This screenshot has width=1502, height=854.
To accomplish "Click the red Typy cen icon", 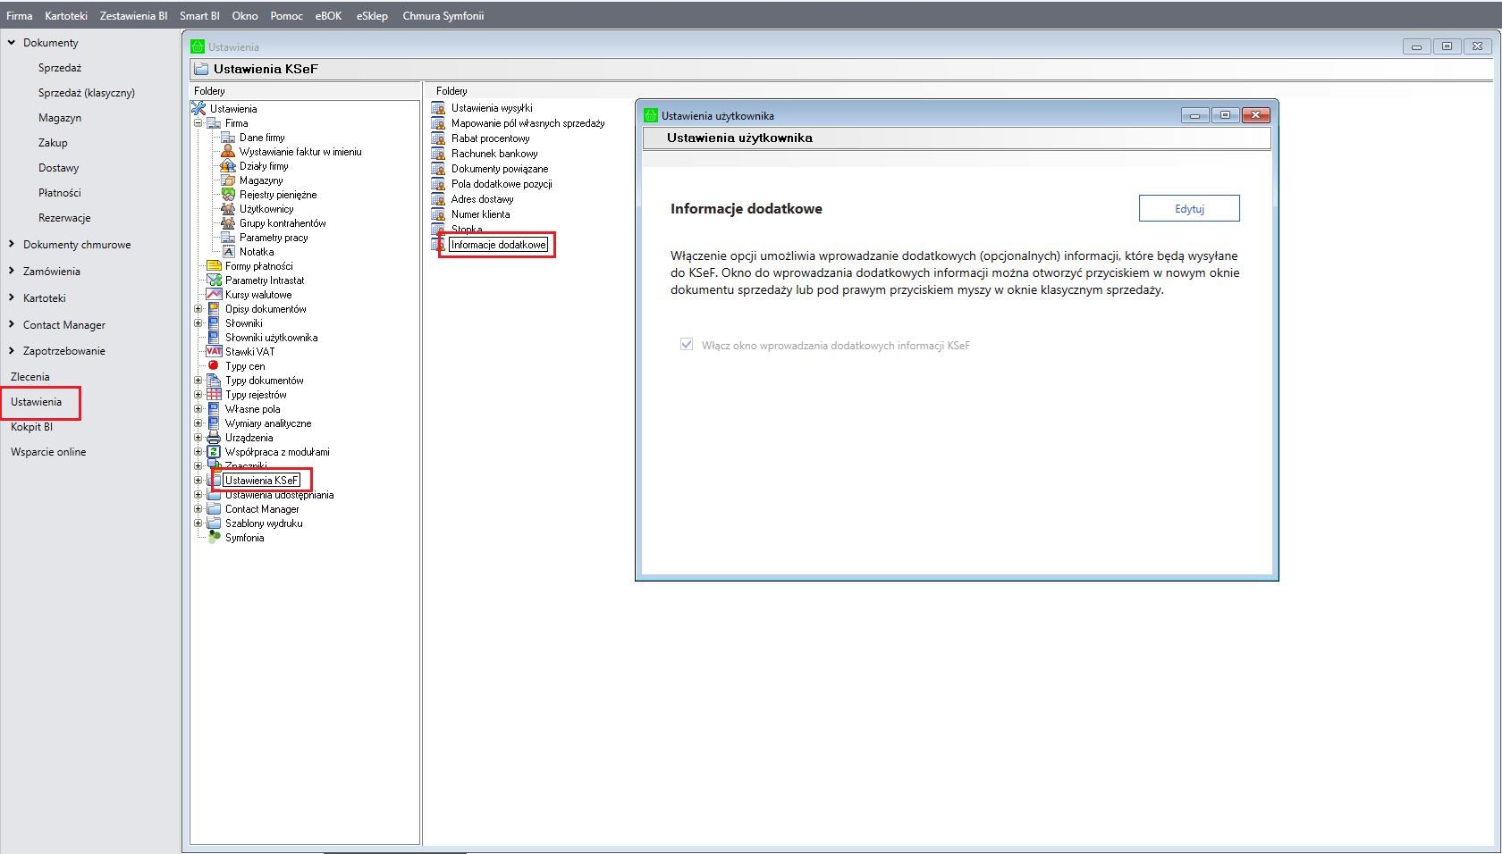I will pos(214,366).
